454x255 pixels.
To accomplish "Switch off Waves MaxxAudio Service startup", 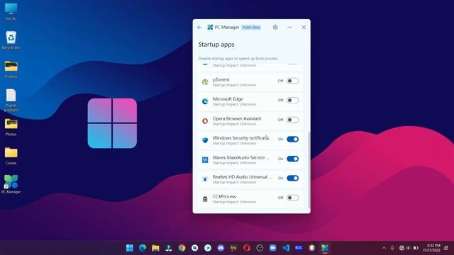I will click(x=292, y=159).
